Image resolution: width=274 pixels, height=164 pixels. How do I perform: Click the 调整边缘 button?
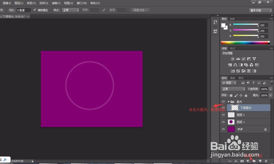tap(140, 10)
